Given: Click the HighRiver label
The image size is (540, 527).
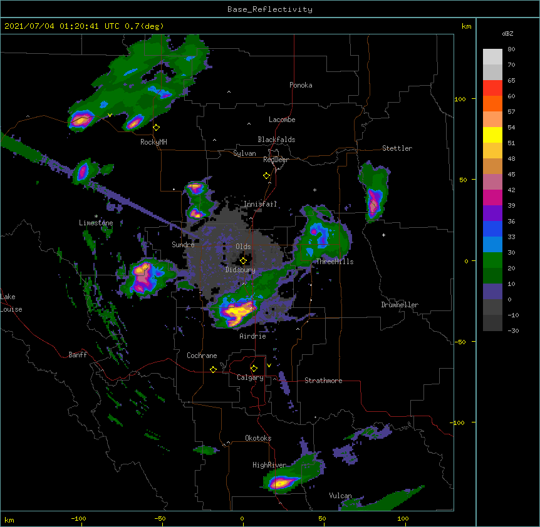Looking at the screenshot, I should point(269,465).
